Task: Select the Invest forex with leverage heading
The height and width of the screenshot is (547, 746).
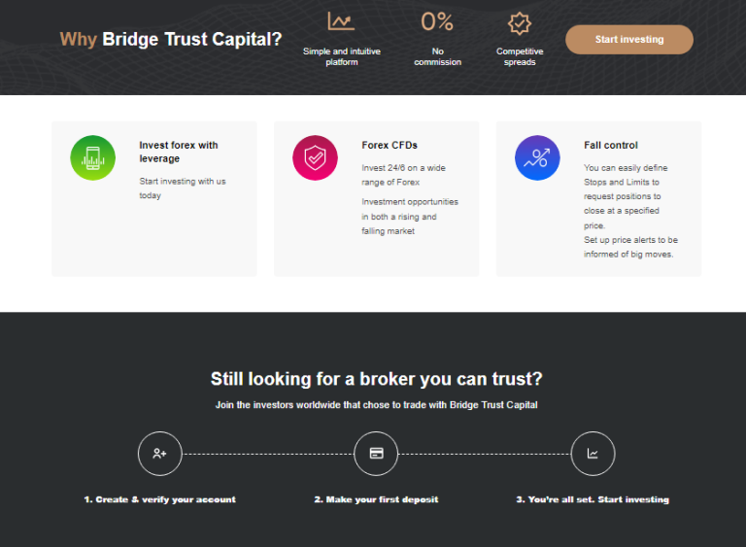Action: pos(179,152)
